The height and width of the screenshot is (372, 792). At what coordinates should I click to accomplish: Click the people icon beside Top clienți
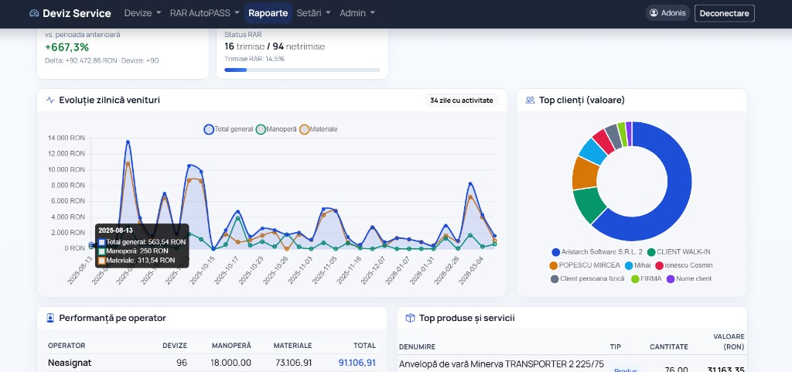point(530,100)
